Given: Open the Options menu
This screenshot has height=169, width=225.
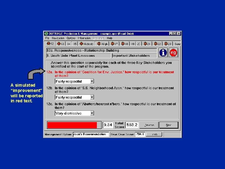Looking at the screenshot, I should 71,38.
